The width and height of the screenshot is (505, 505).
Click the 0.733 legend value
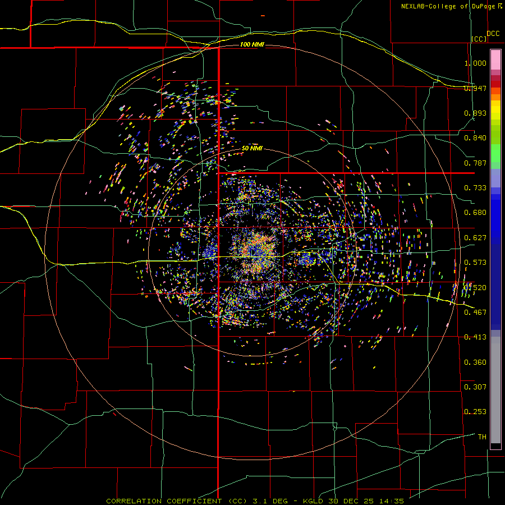tap(475, 188)
